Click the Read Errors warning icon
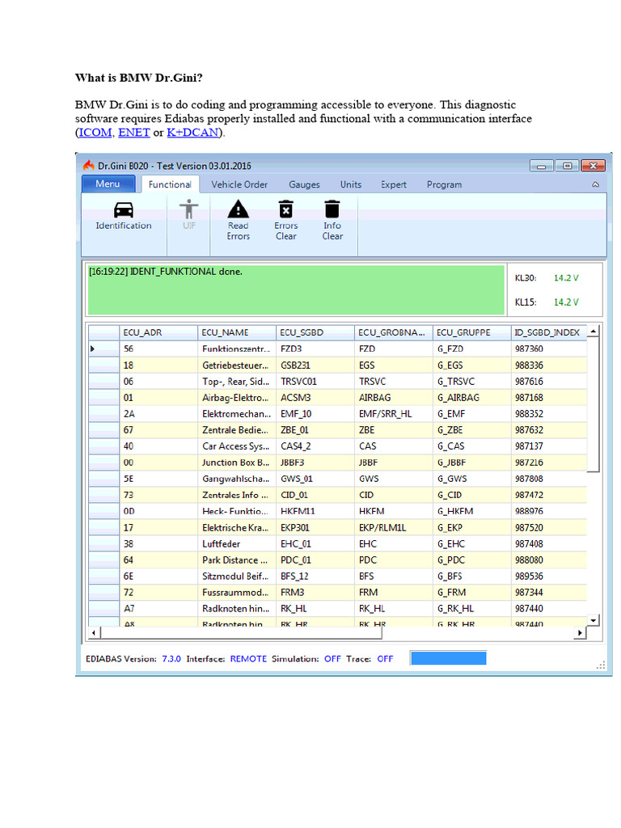Screen dimensions: 621x828 pyautogui.click(x=238, y=209)
